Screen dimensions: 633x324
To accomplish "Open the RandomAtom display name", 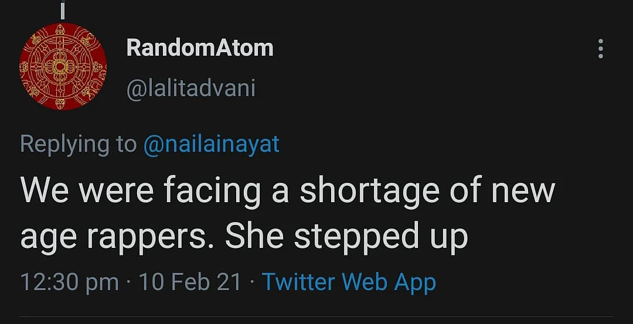I will pyautogui.click(x=200, y=49).
